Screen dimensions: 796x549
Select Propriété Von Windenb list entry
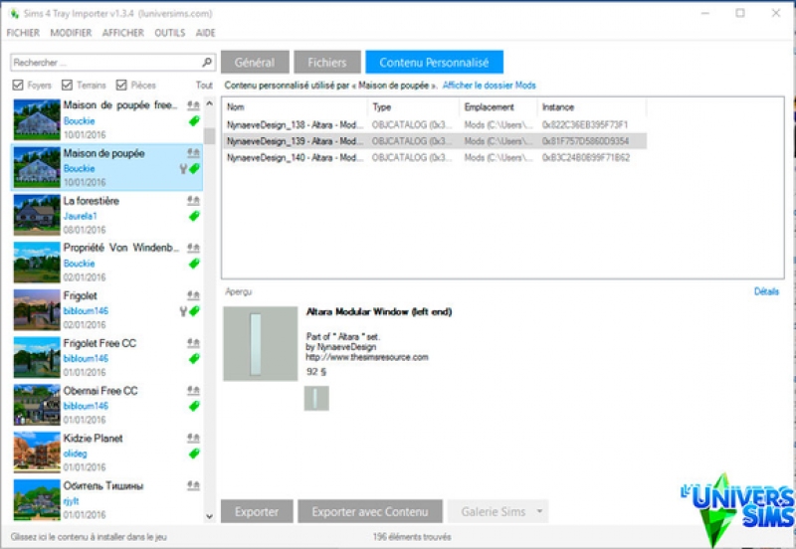(106, 263)
